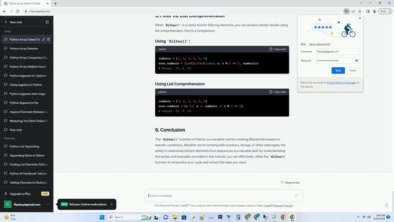Image resolution: width=394 pixels, height=222 pixels.
Task: Open the Windows Start menu
Action: point(102,217)
